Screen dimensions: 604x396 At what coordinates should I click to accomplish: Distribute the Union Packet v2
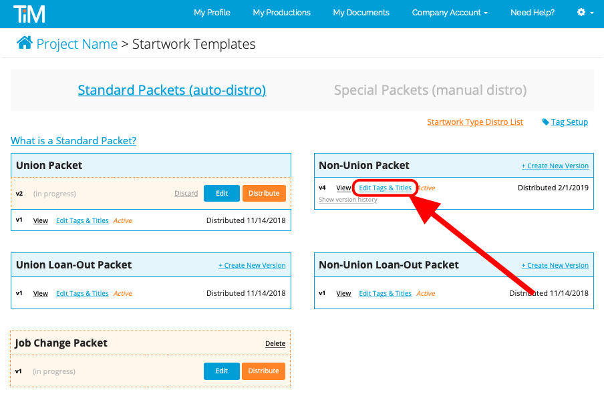264,193
